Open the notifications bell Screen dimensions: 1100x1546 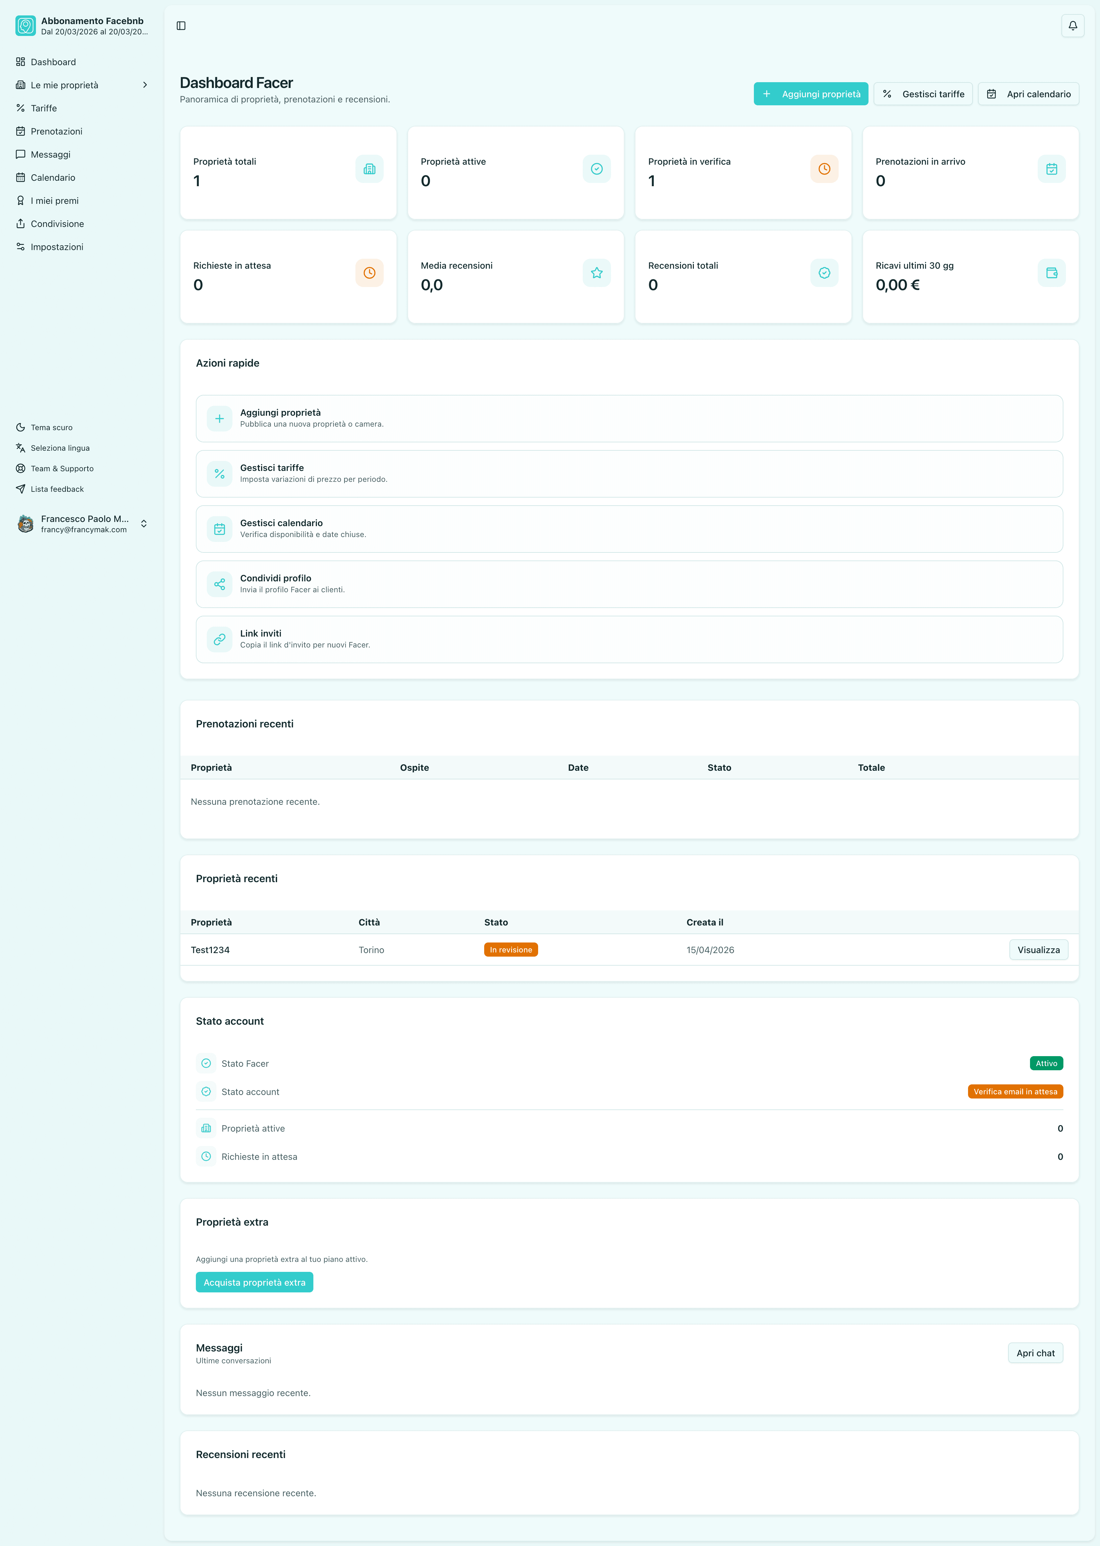[1072, 26]
